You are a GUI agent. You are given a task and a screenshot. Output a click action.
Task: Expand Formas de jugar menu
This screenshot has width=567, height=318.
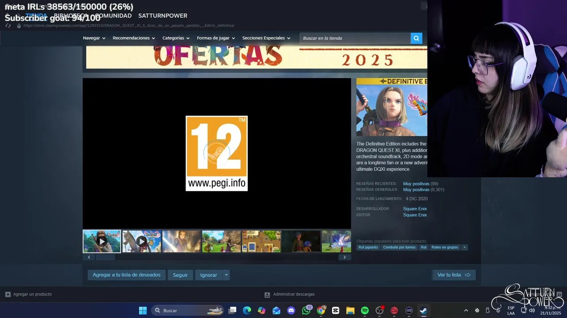click(x=216, y=38)
